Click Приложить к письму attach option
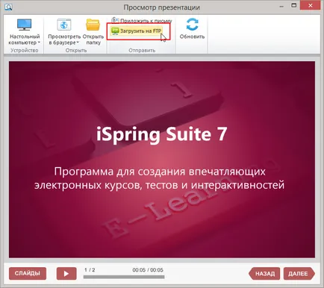The image size is (324, 288). [x=142, y=20]
